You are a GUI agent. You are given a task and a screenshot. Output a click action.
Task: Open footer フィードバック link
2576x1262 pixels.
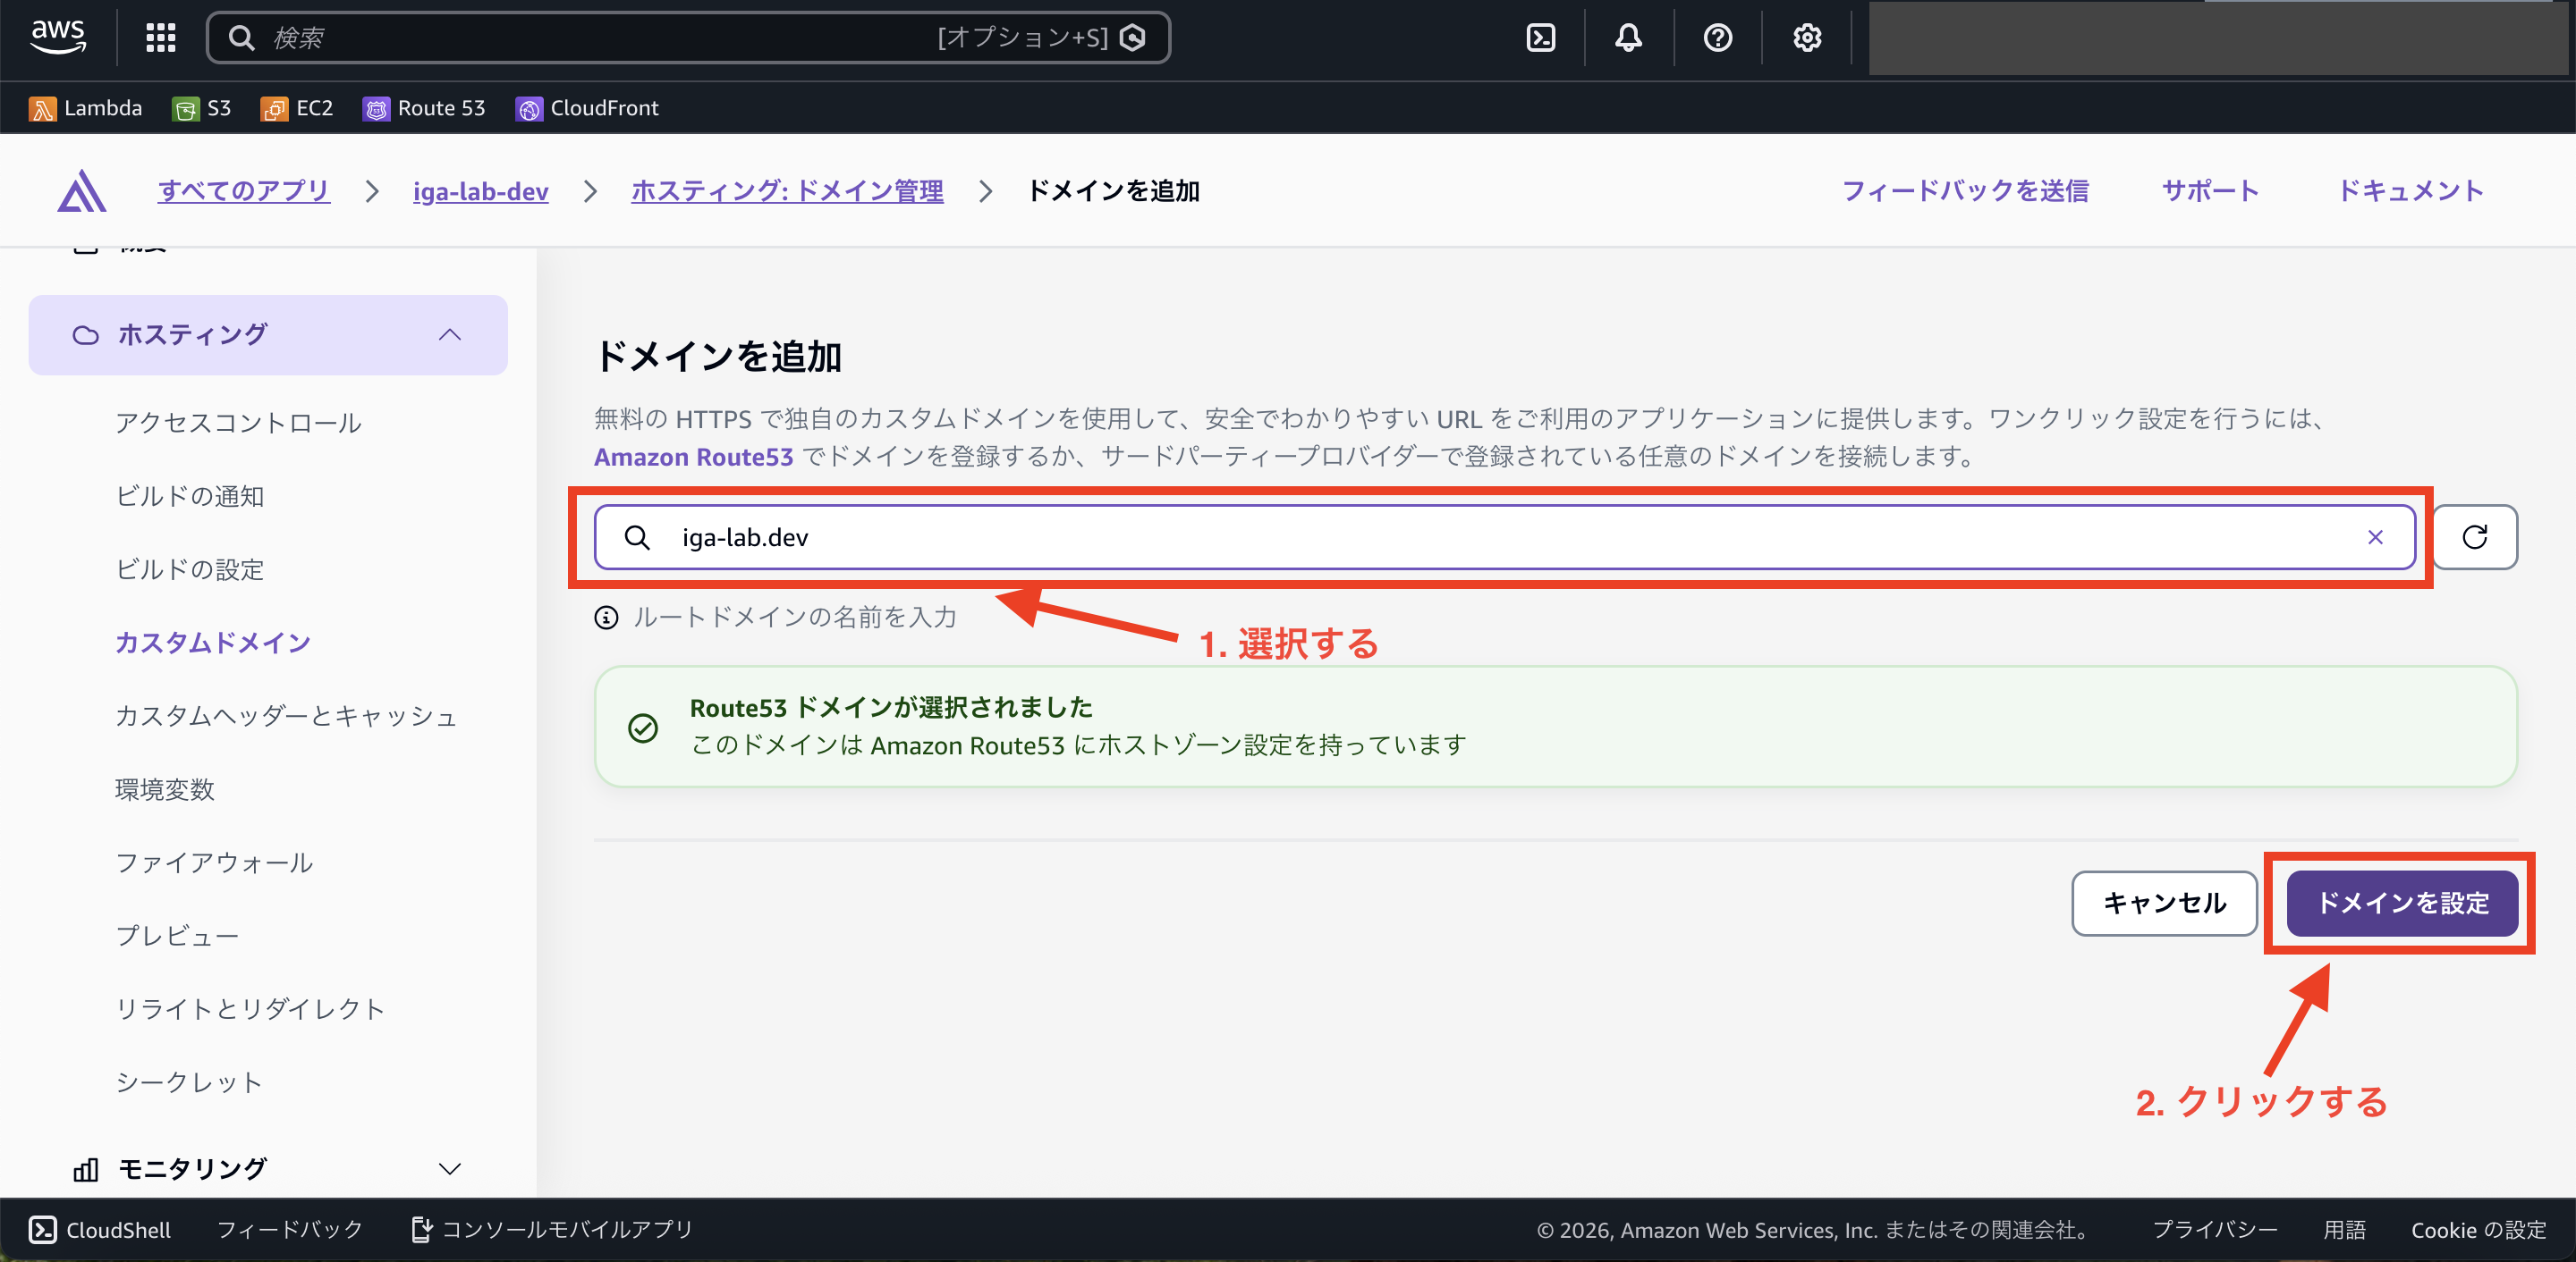pyautogui.click(x=290, y=1230)
